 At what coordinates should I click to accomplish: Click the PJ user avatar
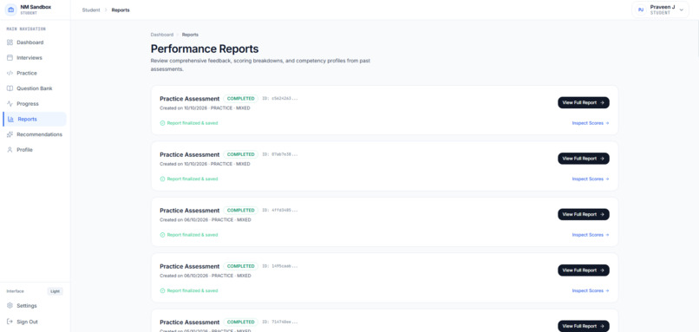pyautogui.click(x=641, y=10)
